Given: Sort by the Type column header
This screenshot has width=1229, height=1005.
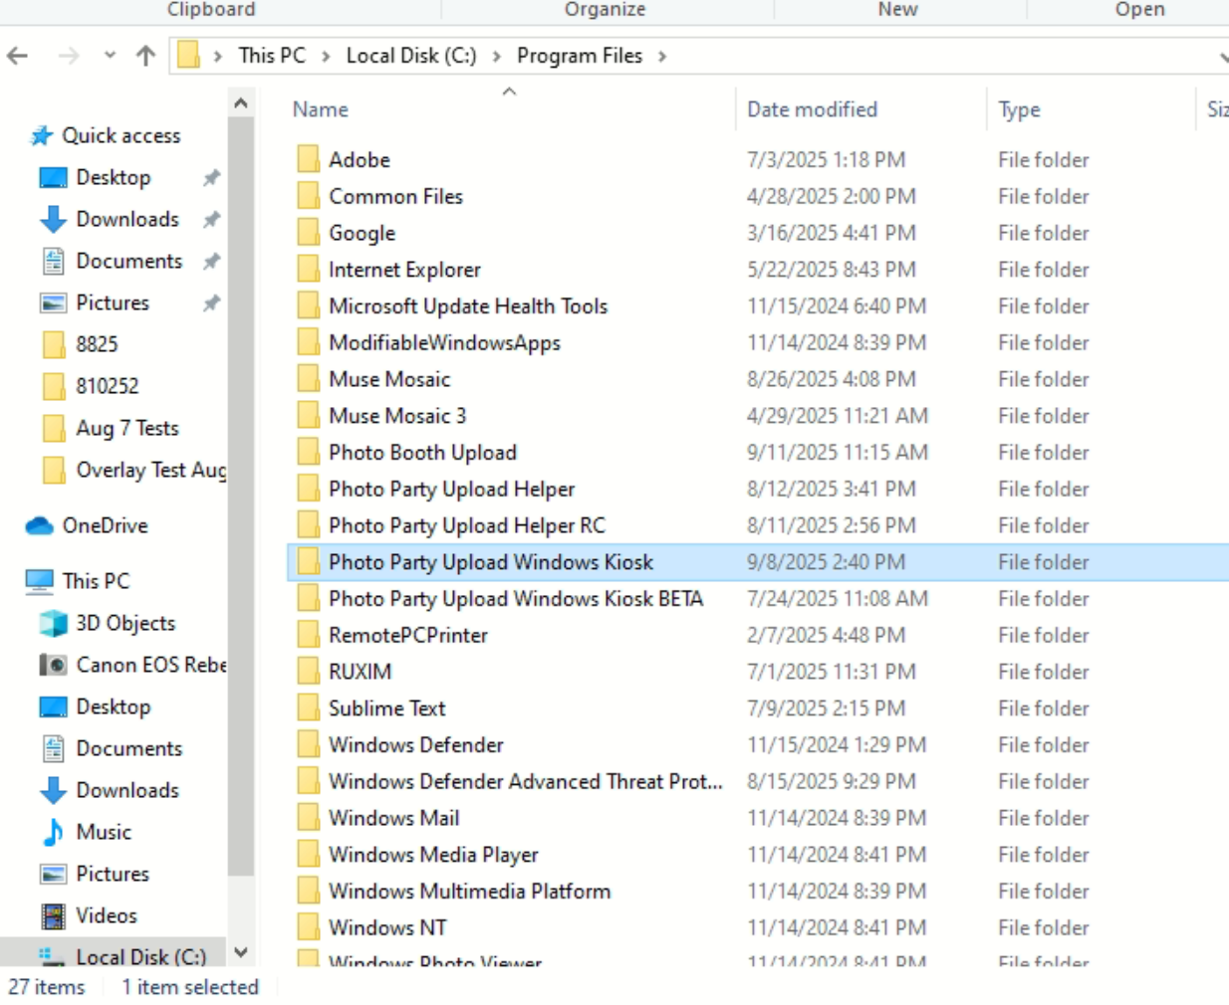Looking at the screenshot, I should point(1019,109).
